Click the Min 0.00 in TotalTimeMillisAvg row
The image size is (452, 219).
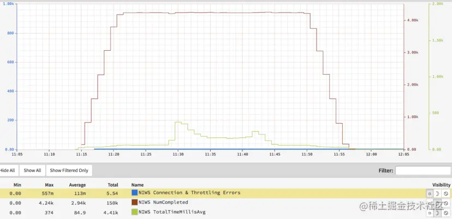pos(15,212)
